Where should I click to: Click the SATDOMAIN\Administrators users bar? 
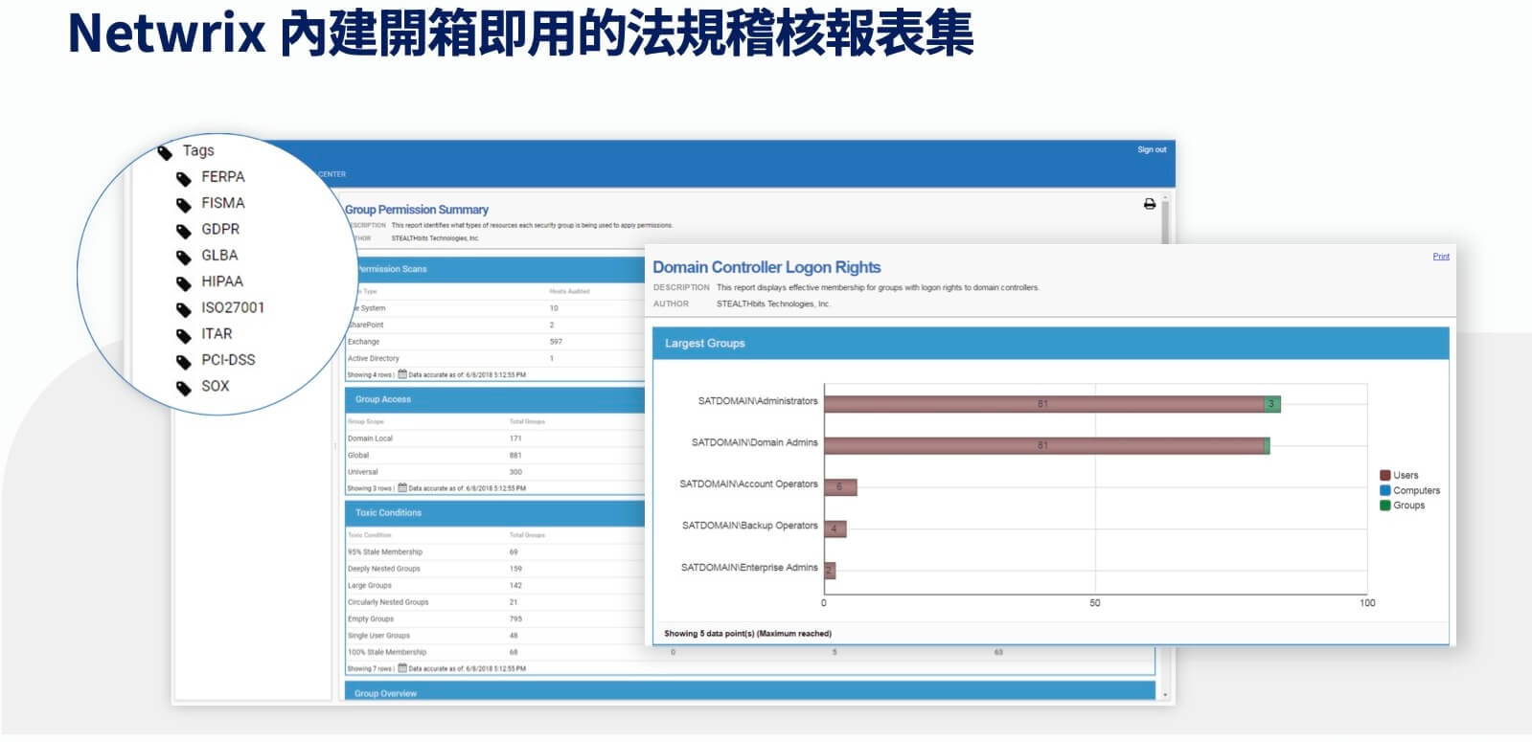[x=1044, y=404]
